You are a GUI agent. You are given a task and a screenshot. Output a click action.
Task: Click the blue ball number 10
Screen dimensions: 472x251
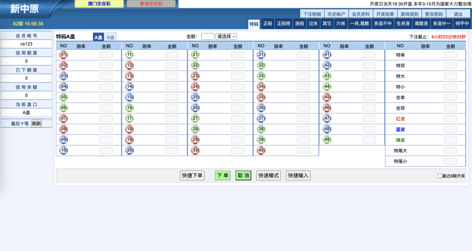64,150
